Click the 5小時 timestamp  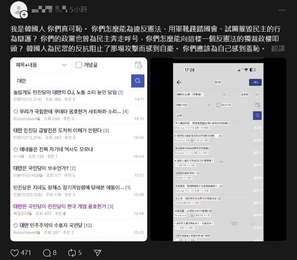pyautogui.click(x=78, y=9)
